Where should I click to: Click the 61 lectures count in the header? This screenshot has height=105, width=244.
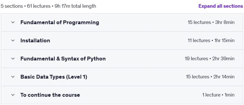pos(39,6)
